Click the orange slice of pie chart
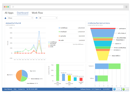The width and height of the screenshot is (131, 101). 19,75
